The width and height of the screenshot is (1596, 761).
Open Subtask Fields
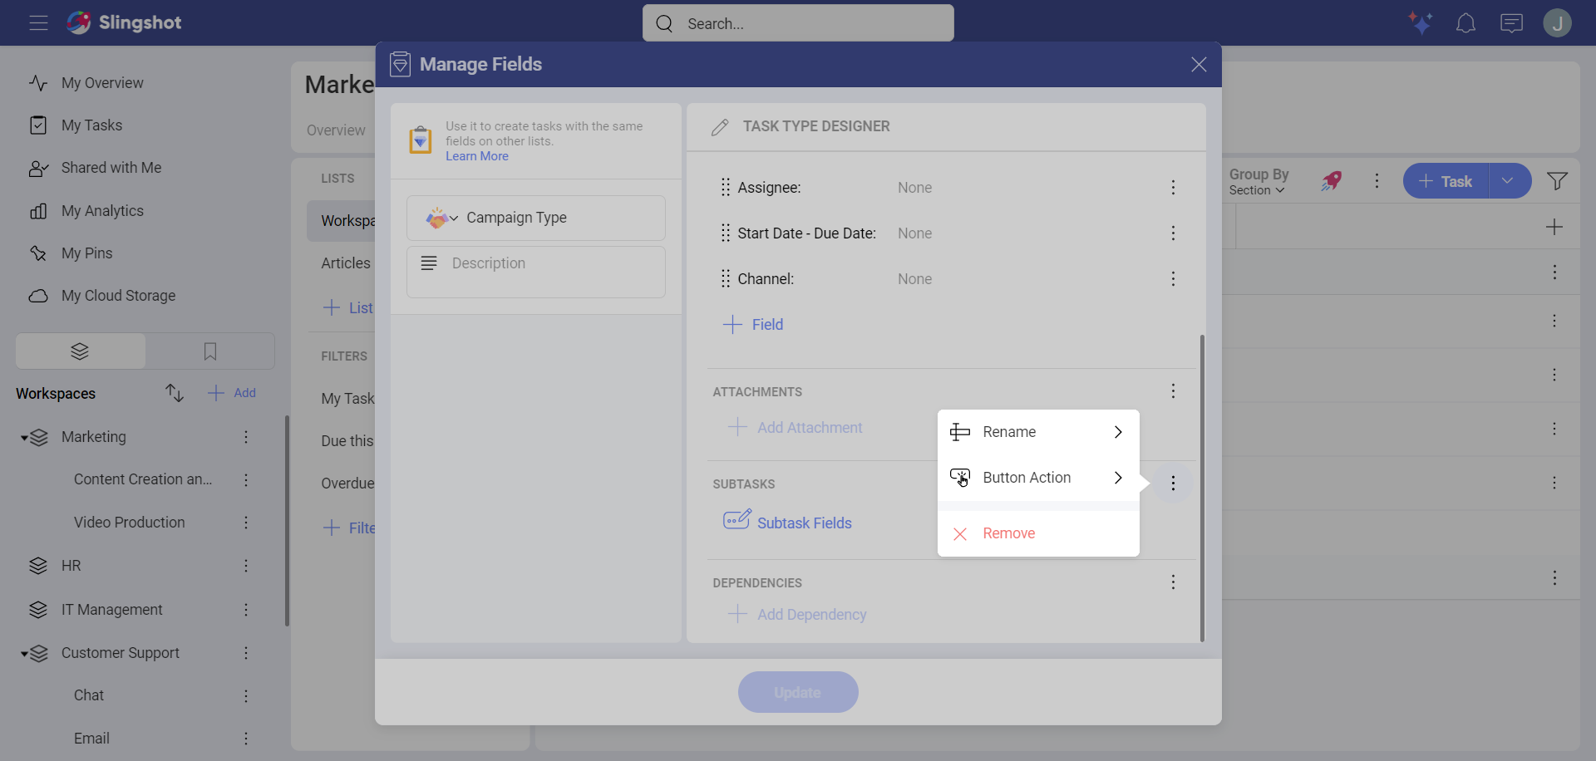tap(788, 522)
